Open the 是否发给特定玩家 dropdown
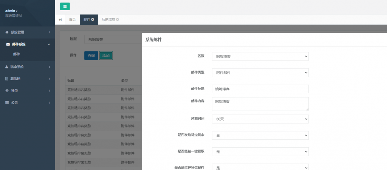The image size is (387, 170). 260,135
